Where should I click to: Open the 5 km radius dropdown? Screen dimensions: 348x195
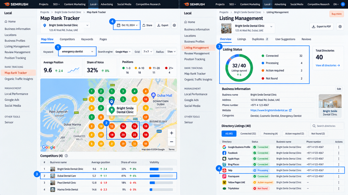coord(171,52)
